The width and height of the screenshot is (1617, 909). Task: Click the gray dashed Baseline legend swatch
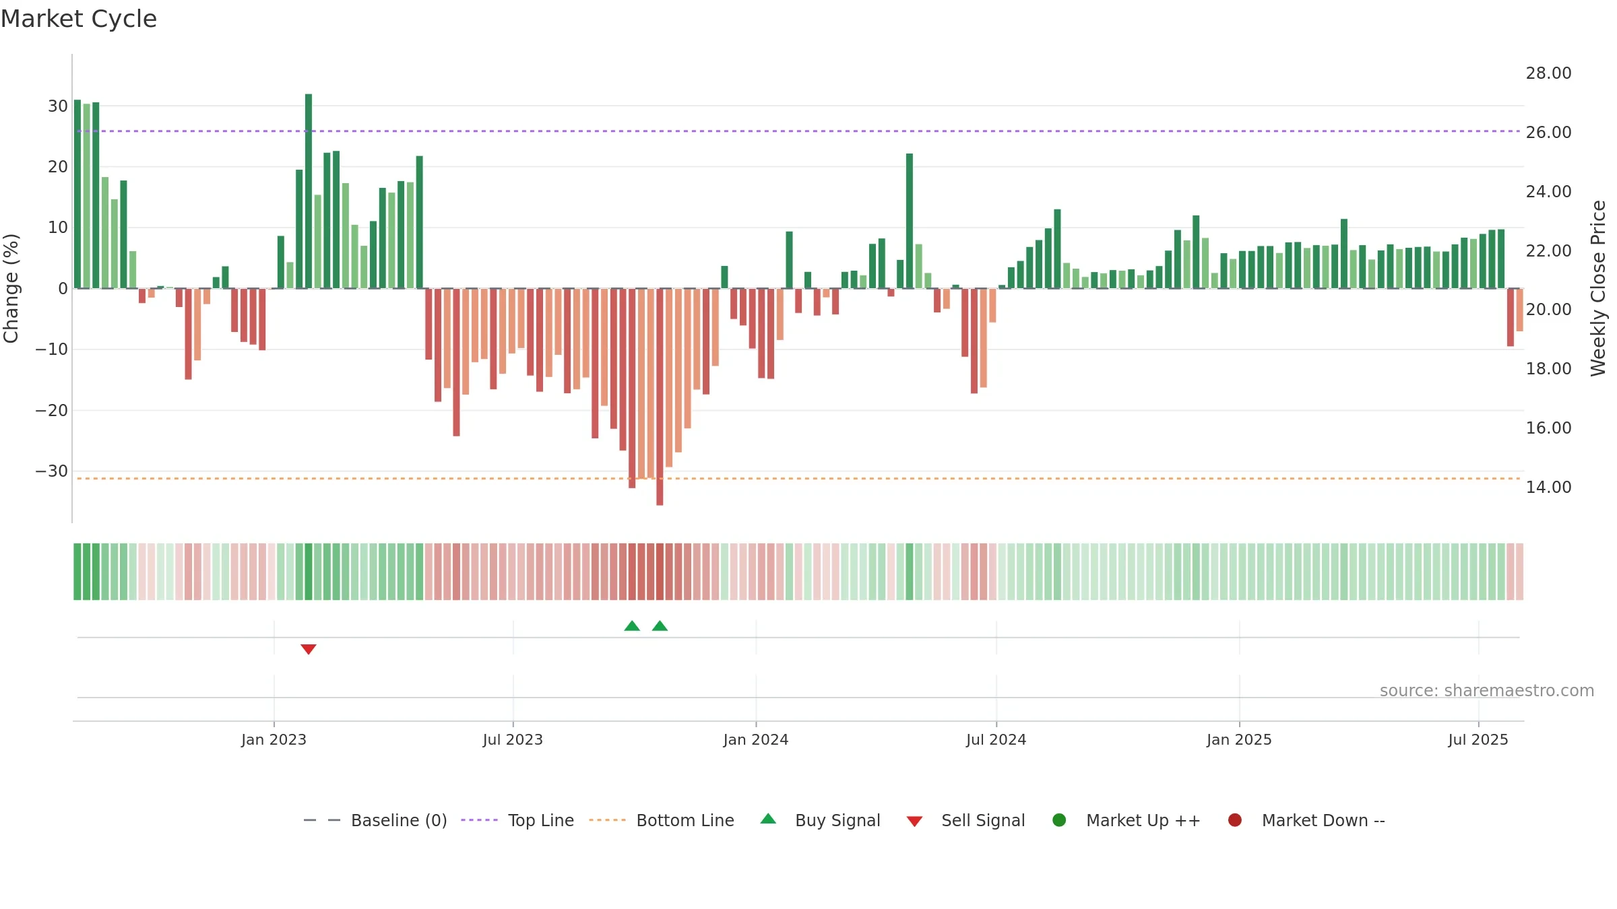pos(322,820)
